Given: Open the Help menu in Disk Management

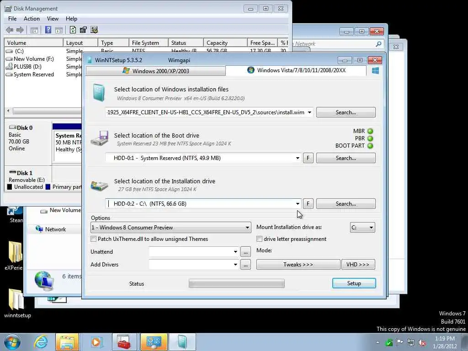Looking at the screenshot, I should click(71, 18).
